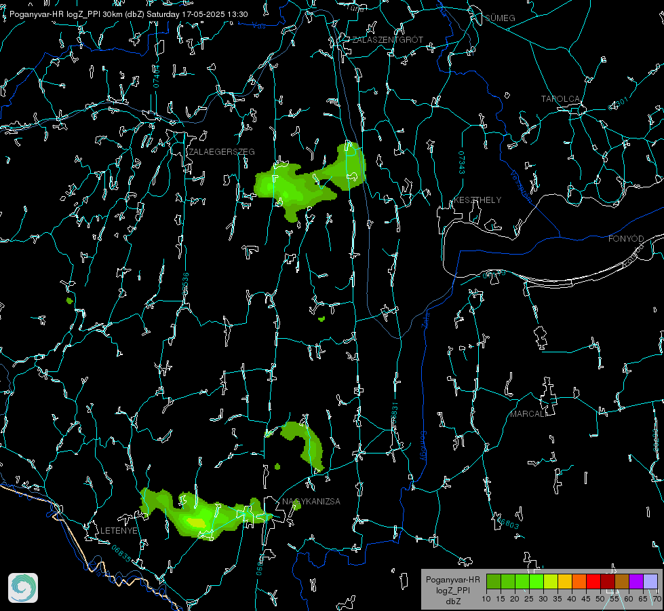Click the road number 07404 label
664x611 pixels.
[157, 76]
